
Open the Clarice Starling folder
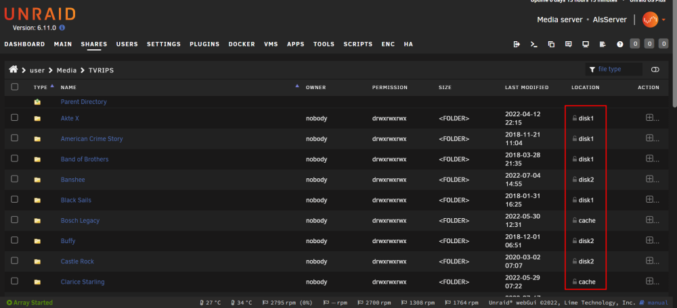coord(83,282)
